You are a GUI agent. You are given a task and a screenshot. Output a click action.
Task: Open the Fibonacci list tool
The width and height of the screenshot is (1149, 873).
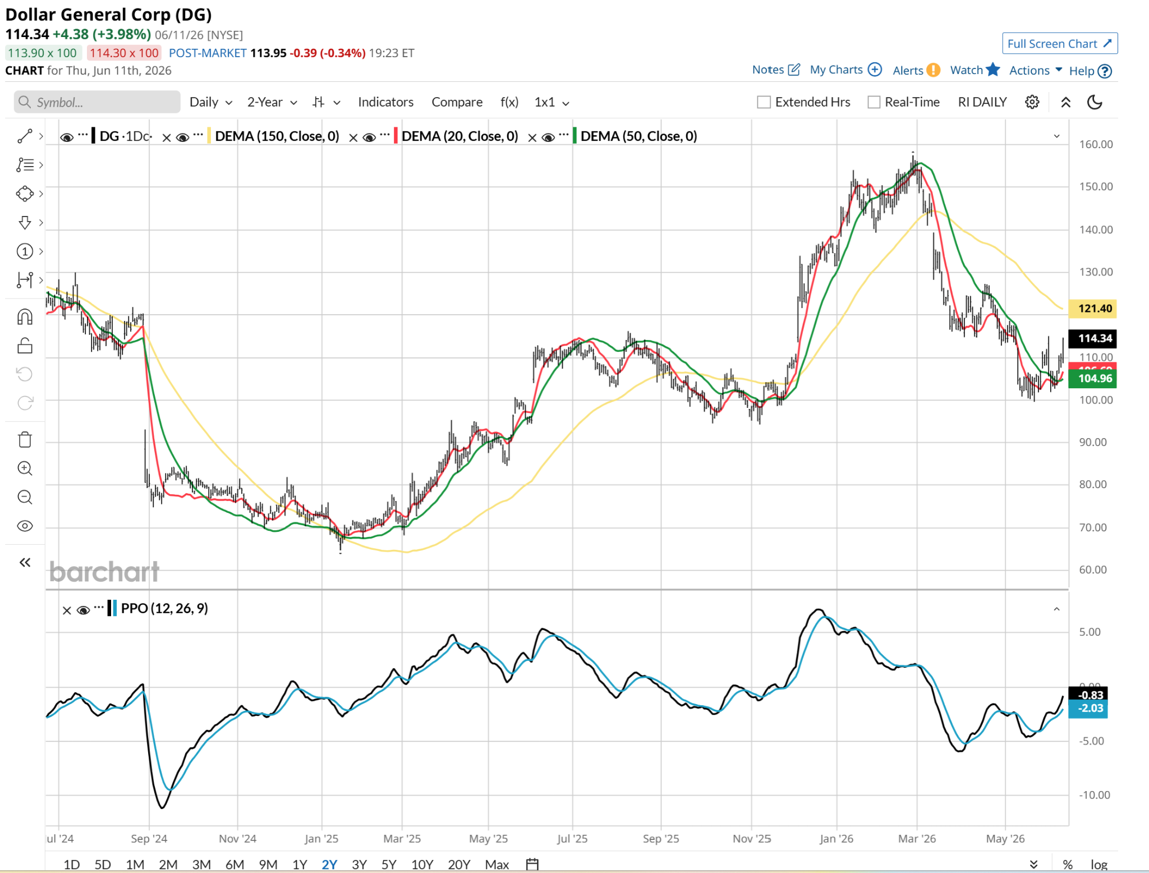(25, 165)
